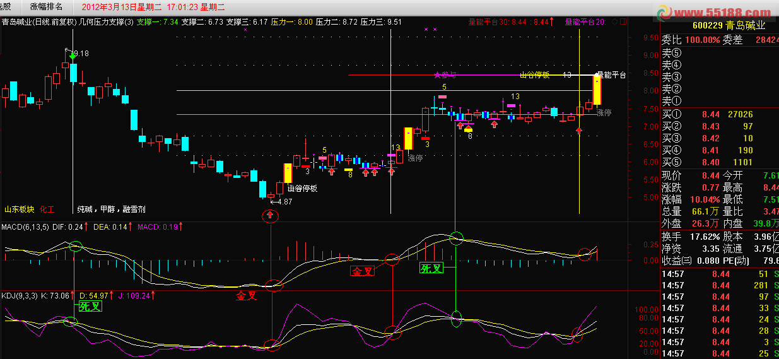The image size is (779, 359).
Task: Click the red up arrow below 4.87 low
Action: 270,216
